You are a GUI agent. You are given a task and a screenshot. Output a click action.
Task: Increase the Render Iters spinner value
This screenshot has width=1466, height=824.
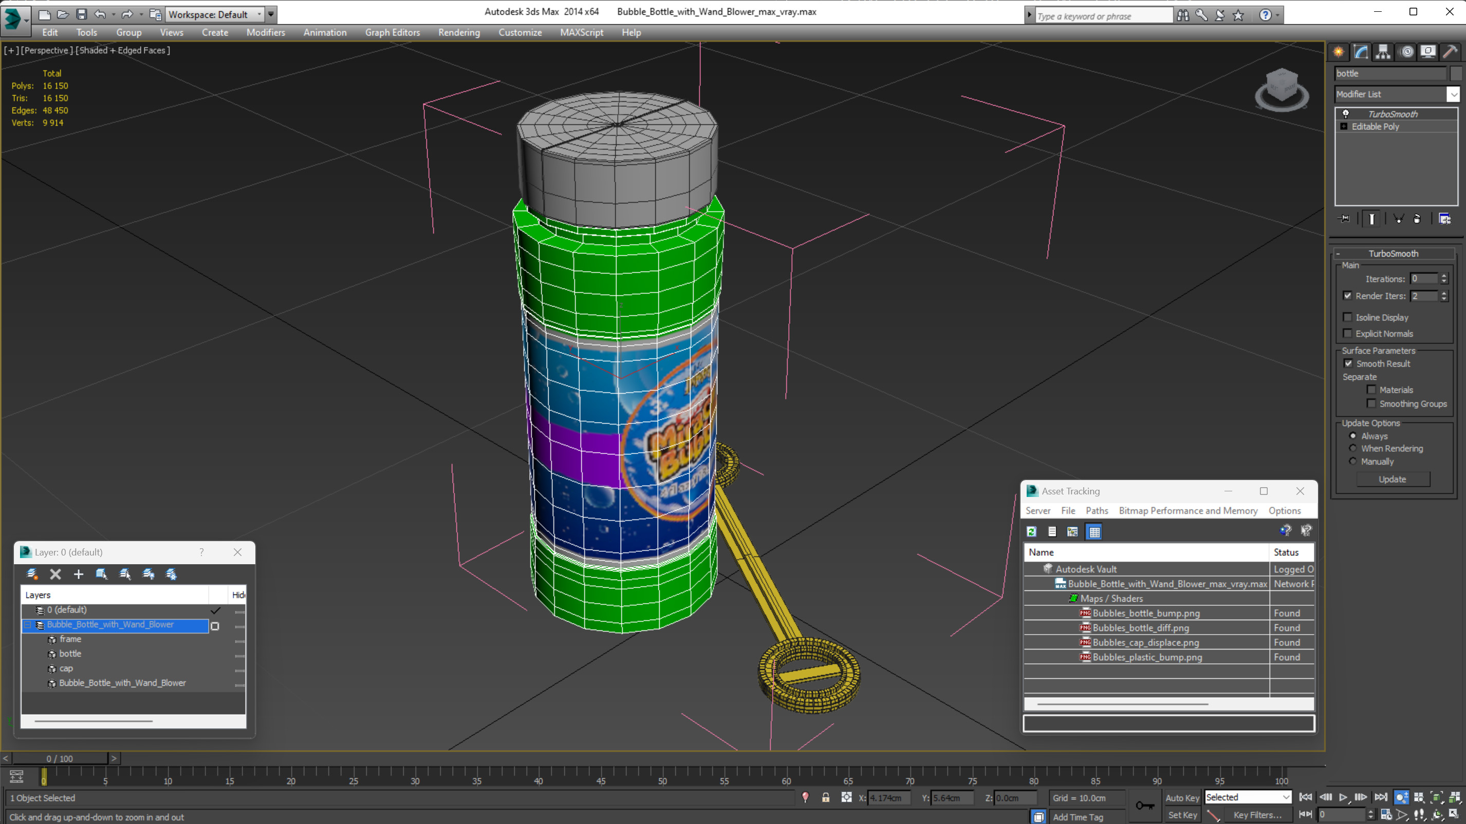(x=1444, y=293)
